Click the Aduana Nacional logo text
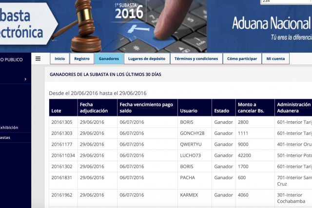312x208 pixels. click(x=272, y=23)
